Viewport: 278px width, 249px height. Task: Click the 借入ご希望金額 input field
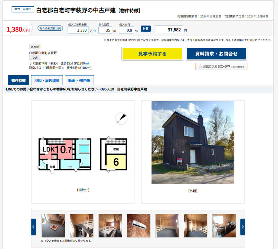pos(78,30)
